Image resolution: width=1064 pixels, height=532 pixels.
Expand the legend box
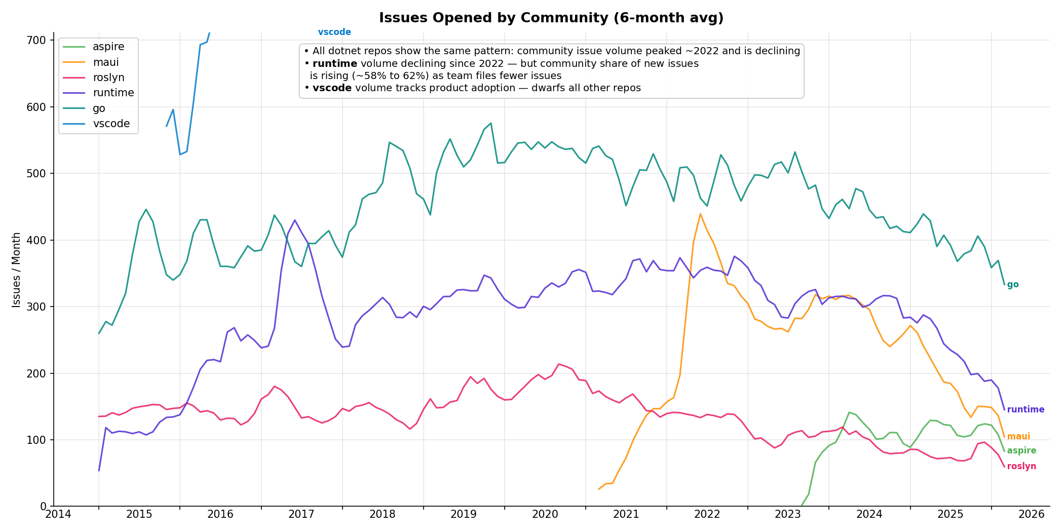point(98,85)
